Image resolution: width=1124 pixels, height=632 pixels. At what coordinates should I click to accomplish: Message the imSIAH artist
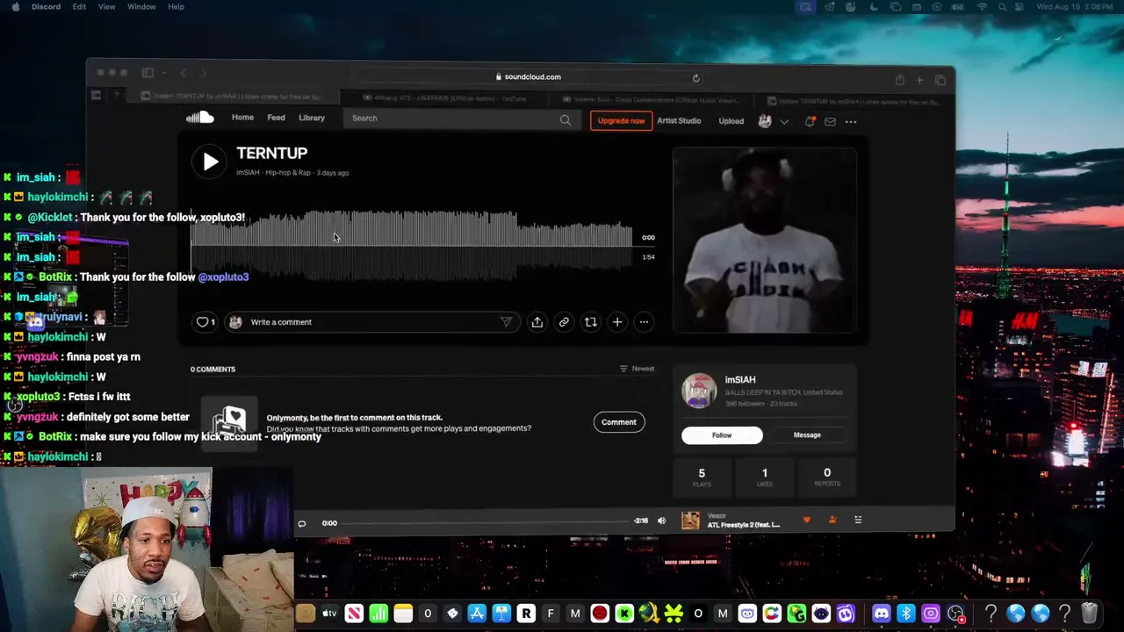coord(807,435)
